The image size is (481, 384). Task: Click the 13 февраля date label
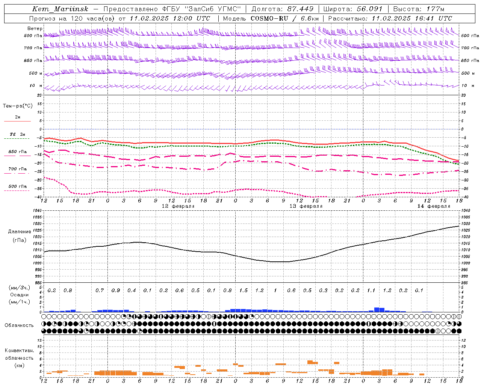coord(306,206)
